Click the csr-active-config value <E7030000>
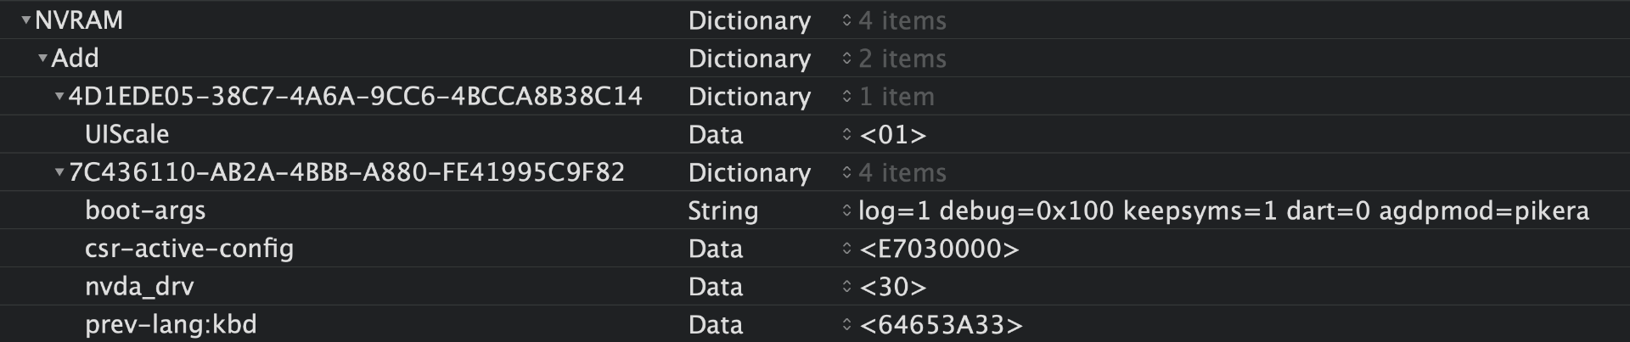 pyautogui.click(x=939, y=249)
